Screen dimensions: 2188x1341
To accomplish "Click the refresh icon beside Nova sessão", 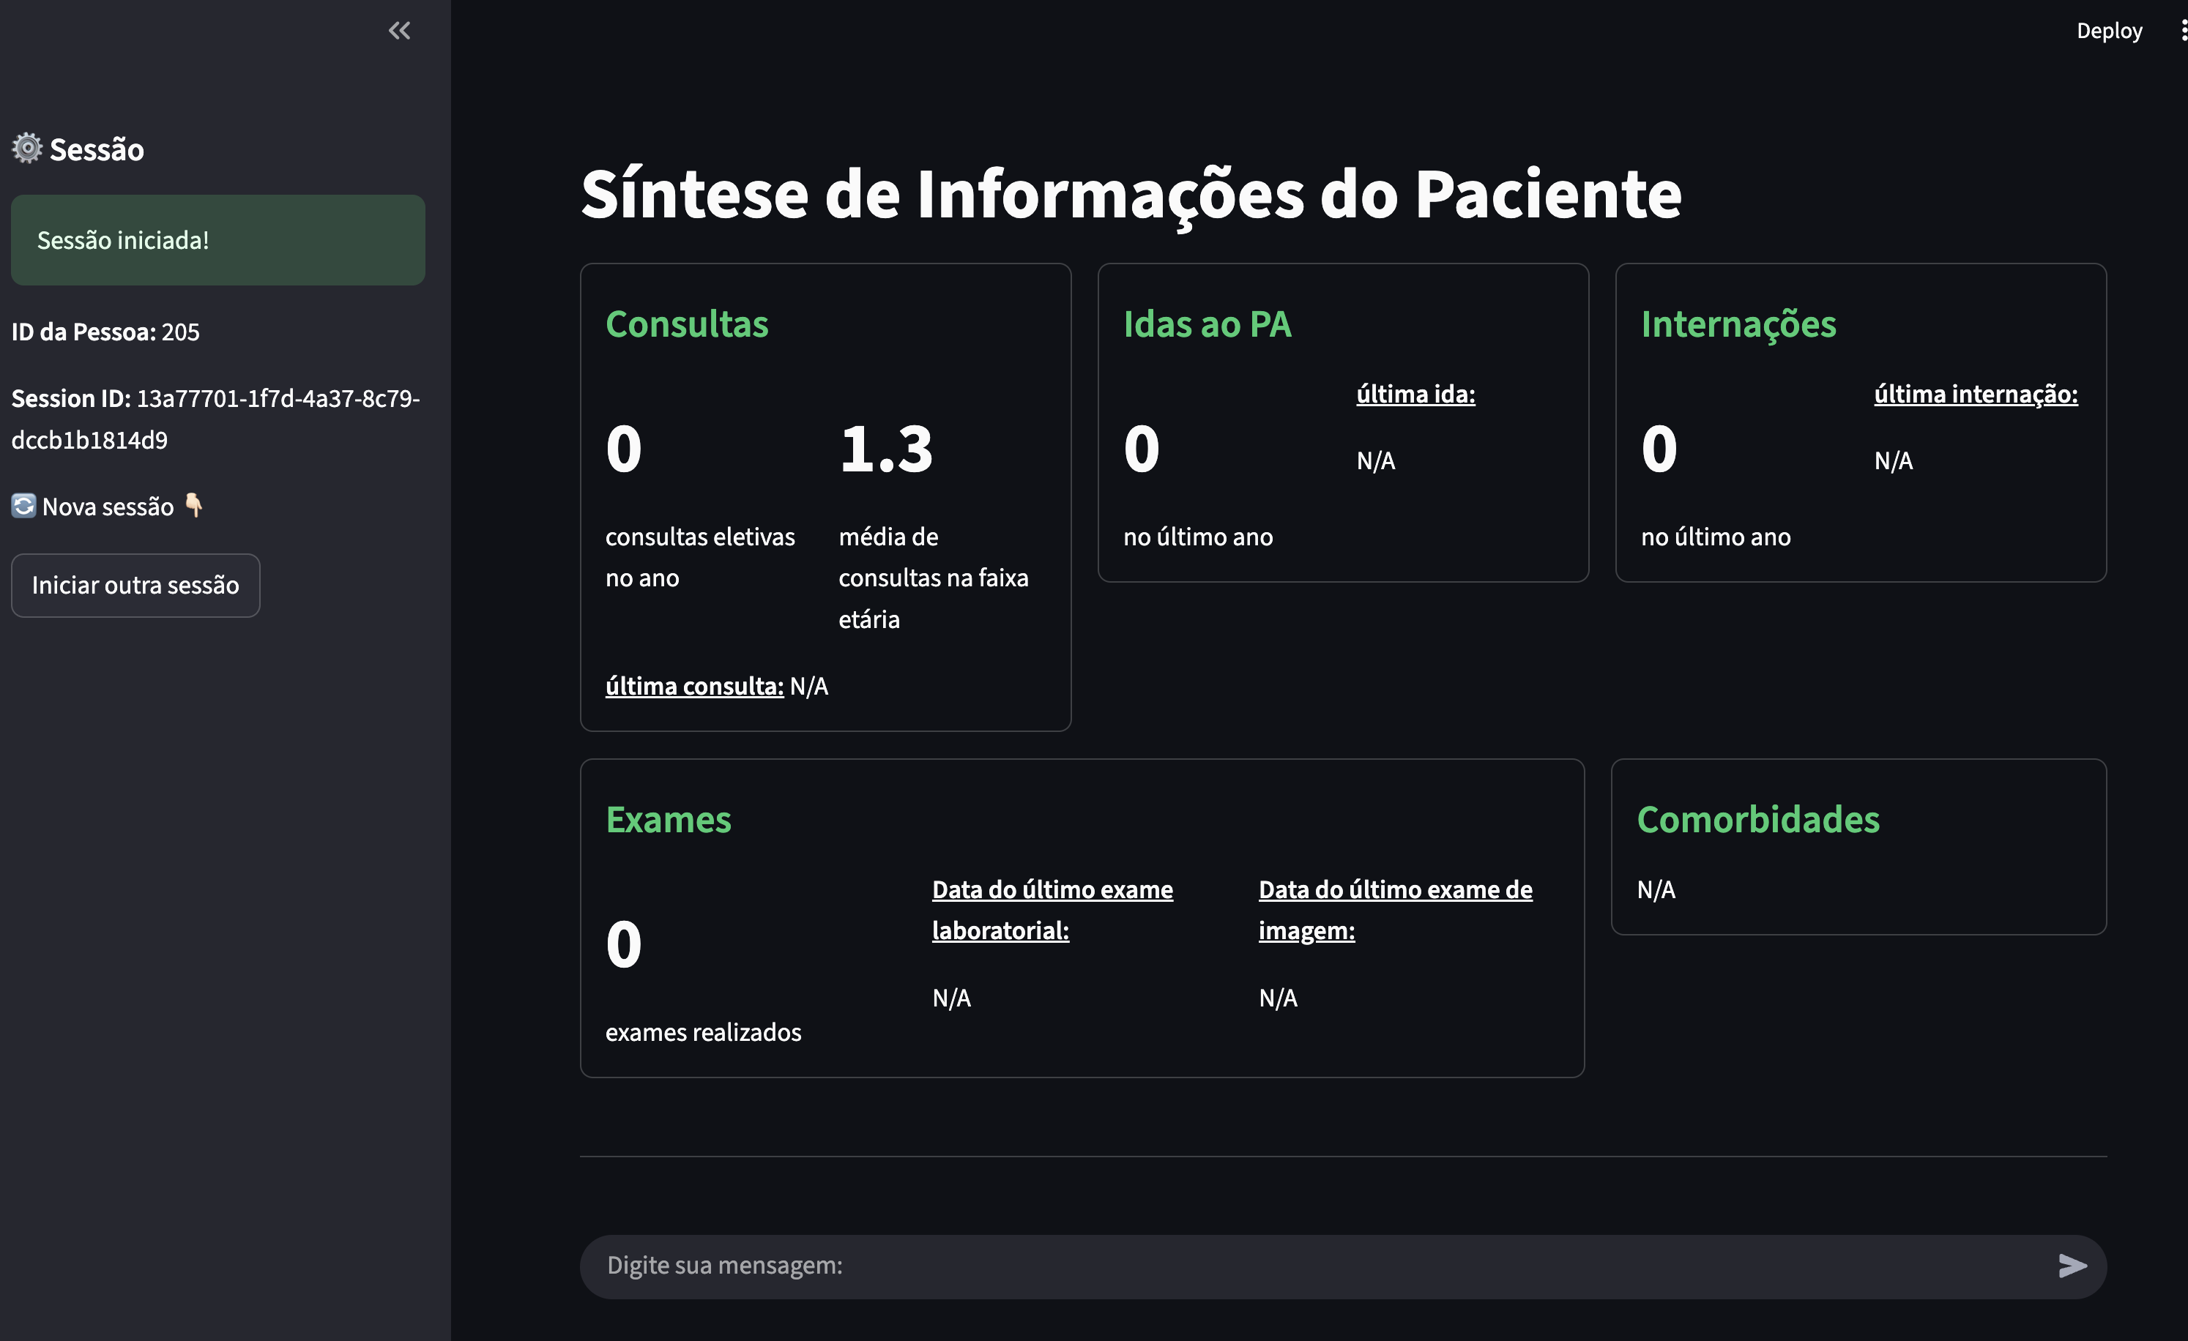I will [24, 506].
